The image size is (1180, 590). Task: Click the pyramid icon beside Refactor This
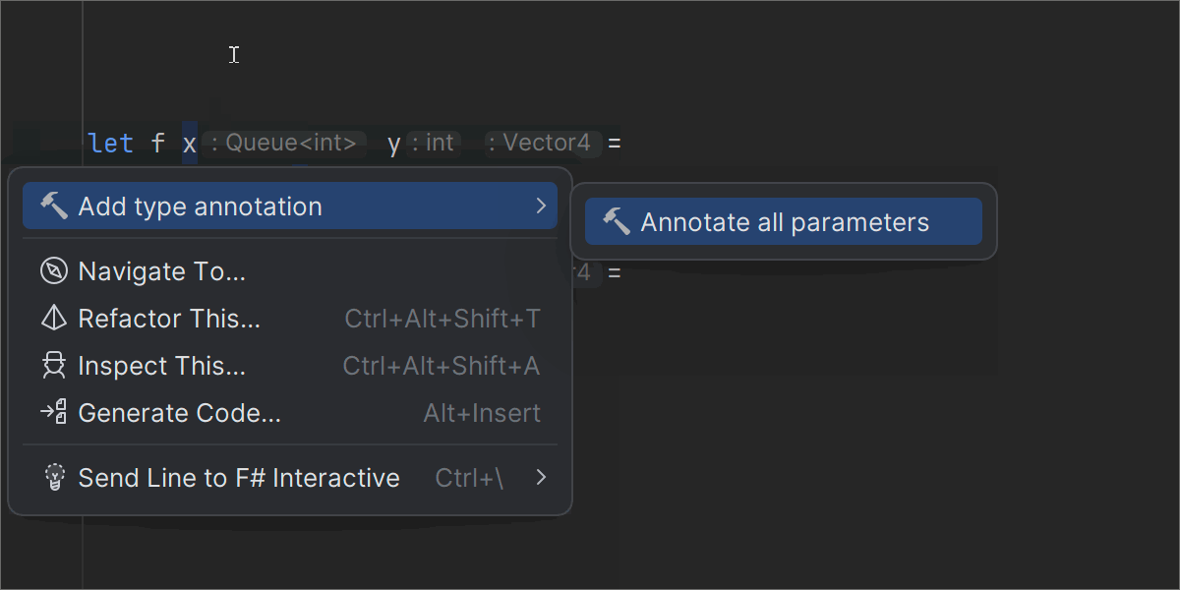click(x=53, y=319)
